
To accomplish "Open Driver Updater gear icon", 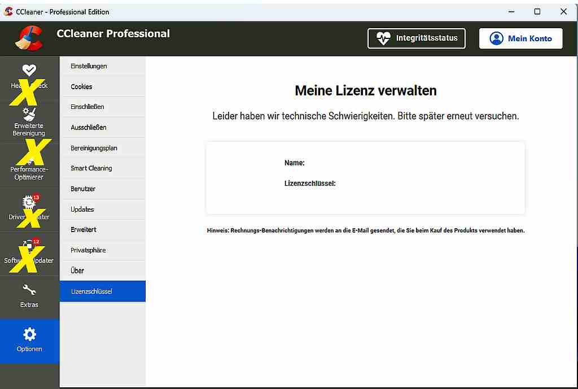I will (x=29, y=202).
